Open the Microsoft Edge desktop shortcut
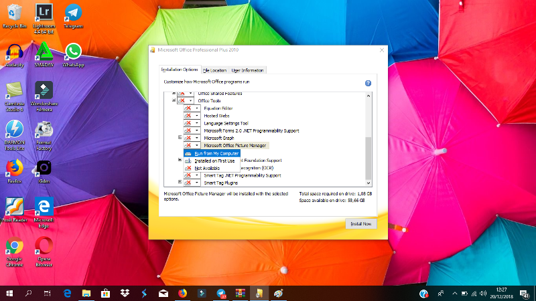 44,213
